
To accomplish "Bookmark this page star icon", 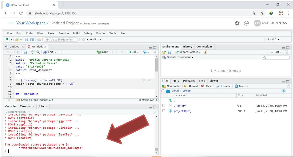I will 262,13.
